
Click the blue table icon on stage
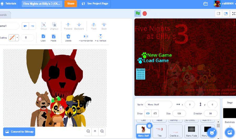pyautogui.click(x=141, y=74)
